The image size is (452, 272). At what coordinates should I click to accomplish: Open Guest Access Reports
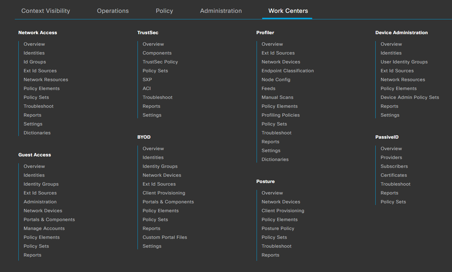33,255
